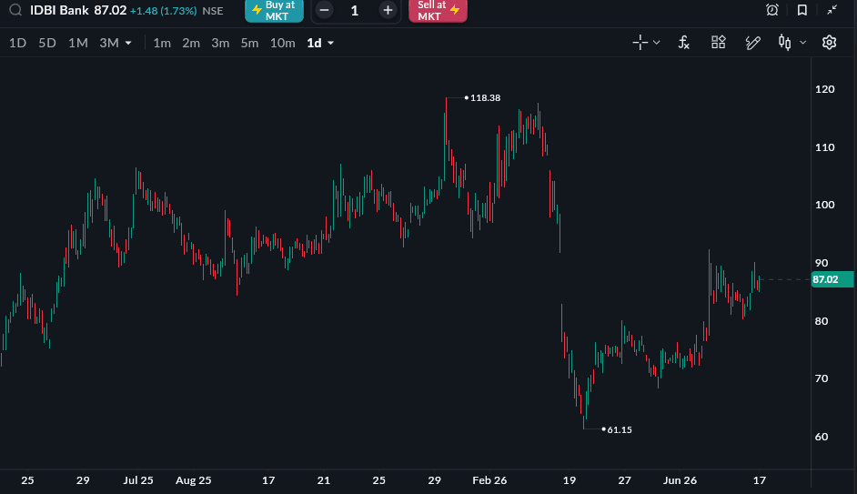
Task: Switch to 1m candle interval
Action: 162,43
